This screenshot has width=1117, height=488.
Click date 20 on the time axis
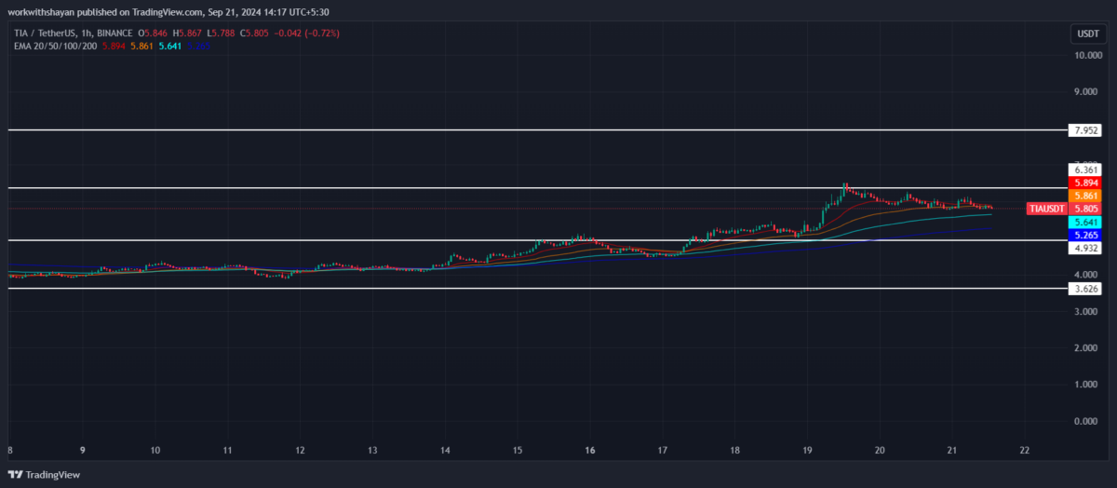[x=880, y=450]
